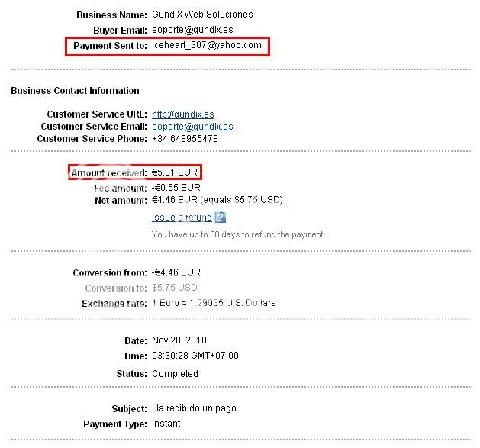Select the Exchange rate value text
This screenshot has height=448, width=480.
(214, 303)
